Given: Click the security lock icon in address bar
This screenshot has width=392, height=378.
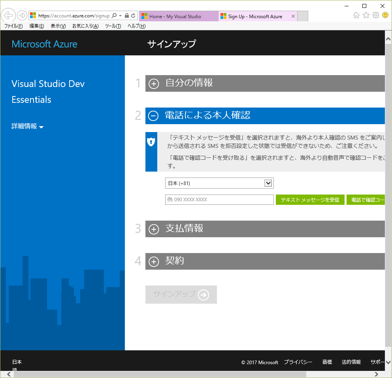Looking at the screenshot, I should (127, 16).
